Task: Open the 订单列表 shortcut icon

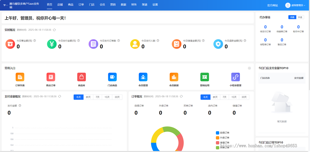Action: tap(20, 77)
